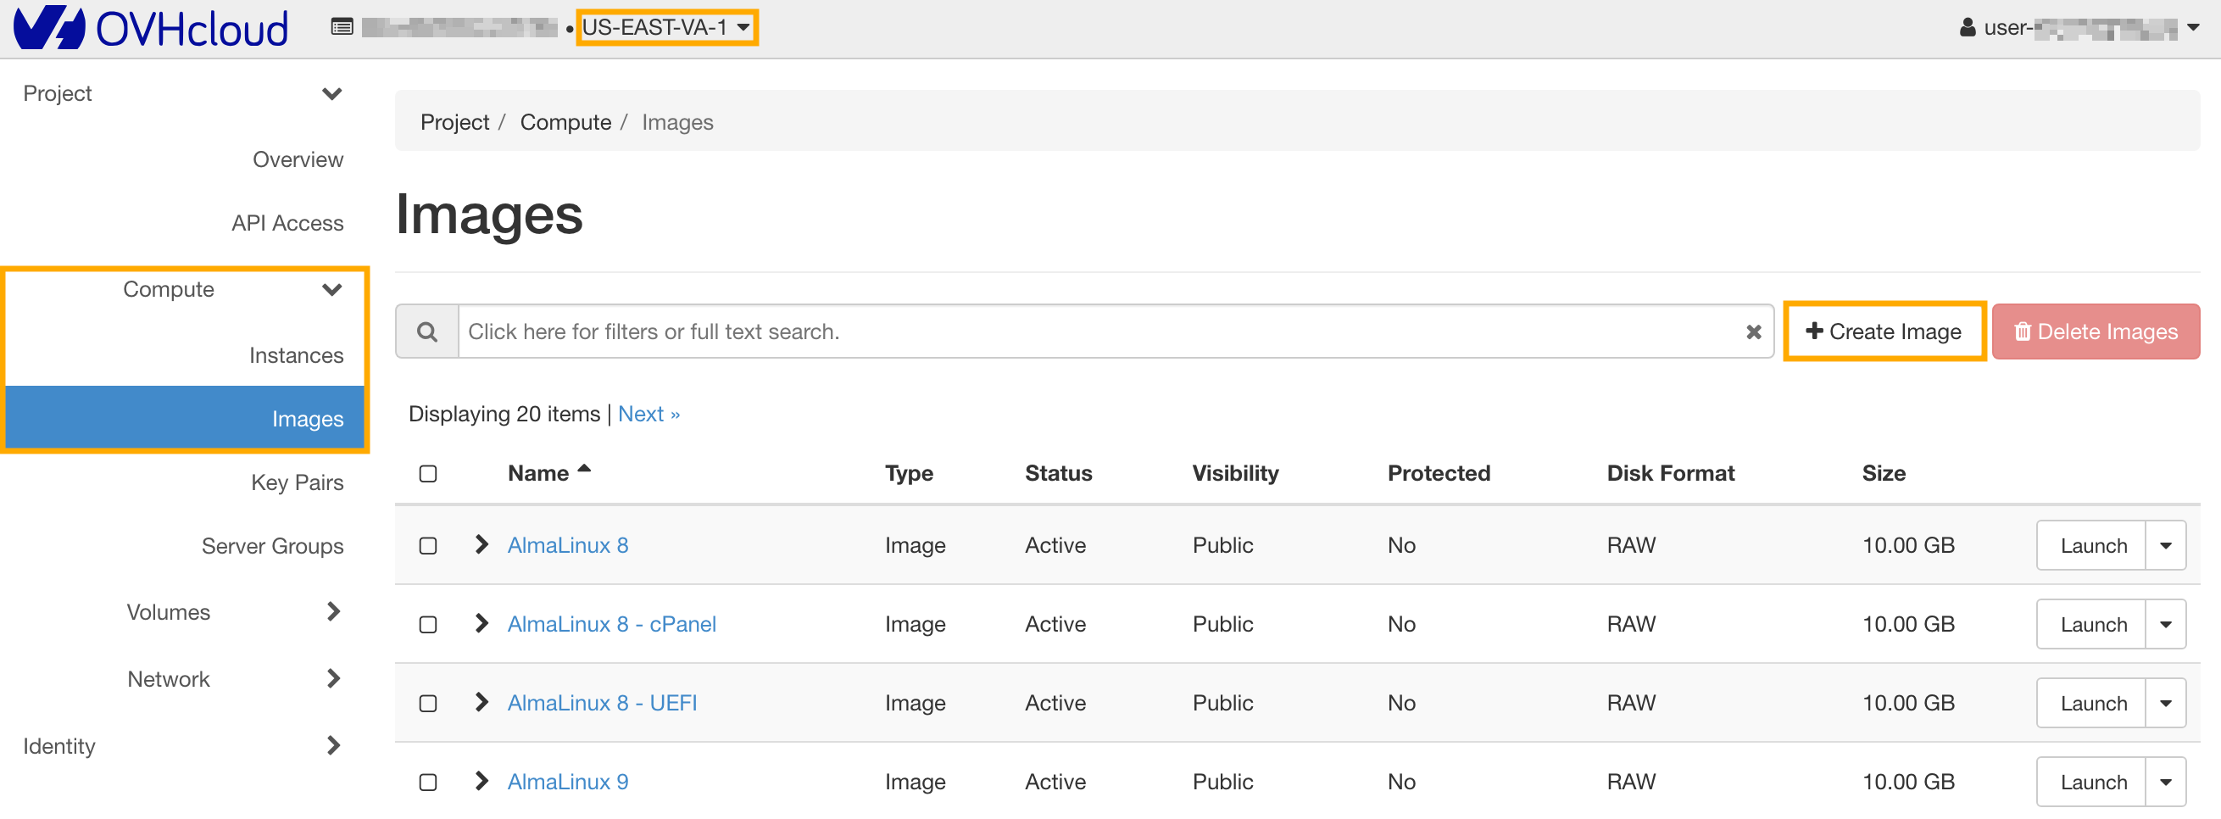
Task: Open the AlmaLinux 8 - UEFI link
Action: 602,704
